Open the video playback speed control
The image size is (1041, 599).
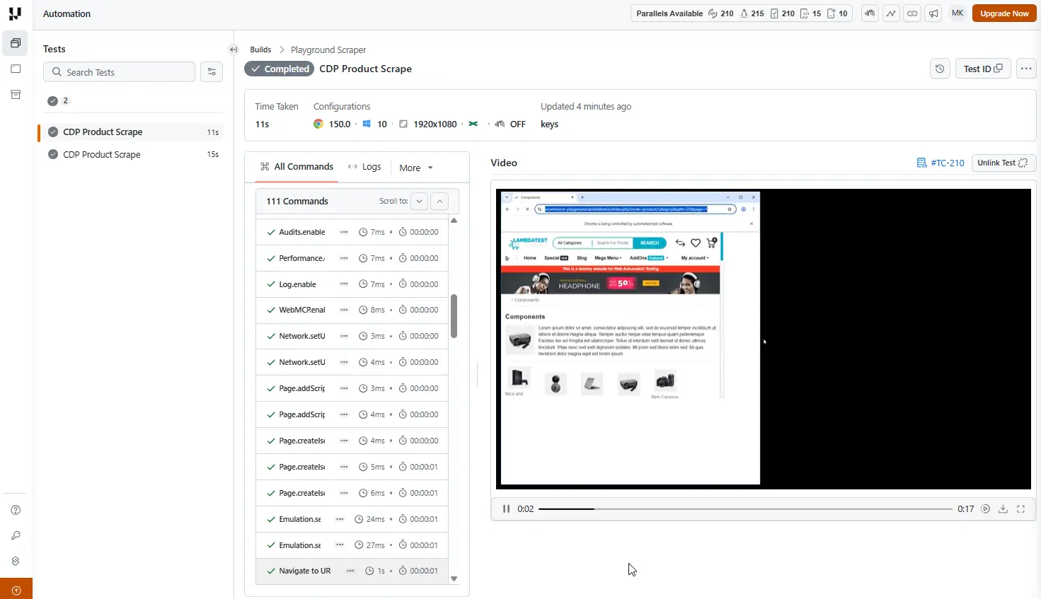[x=985, y=509]
